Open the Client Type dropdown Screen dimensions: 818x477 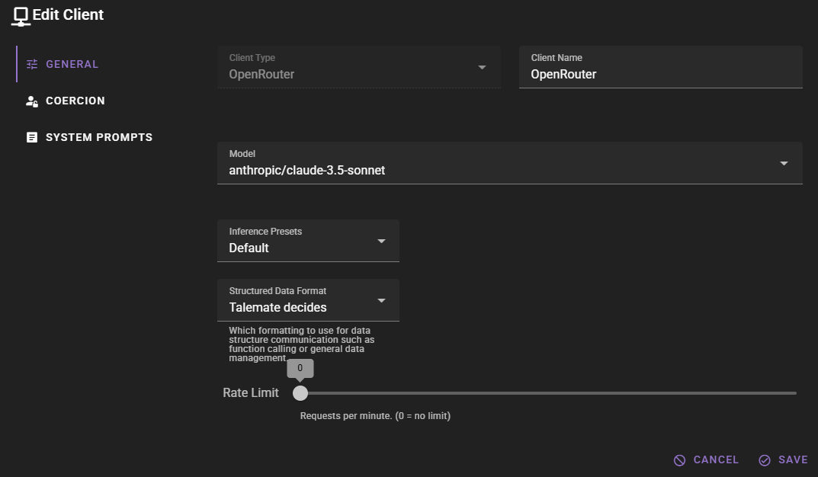click(359, 67)
